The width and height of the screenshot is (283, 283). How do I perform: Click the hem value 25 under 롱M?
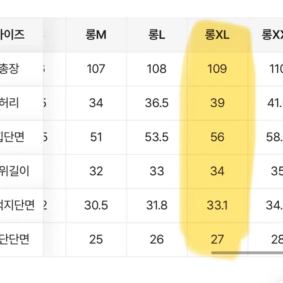point(96,240)
